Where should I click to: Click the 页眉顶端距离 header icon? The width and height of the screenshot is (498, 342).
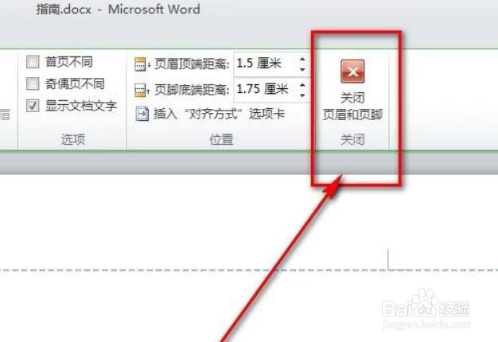(x=141, y=64)
